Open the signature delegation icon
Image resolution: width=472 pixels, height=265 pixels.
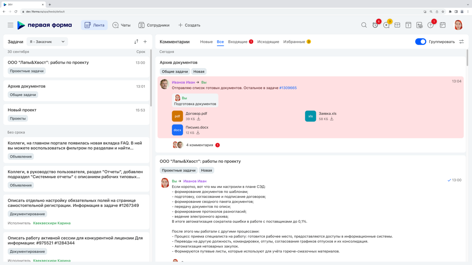pos(419,25)
